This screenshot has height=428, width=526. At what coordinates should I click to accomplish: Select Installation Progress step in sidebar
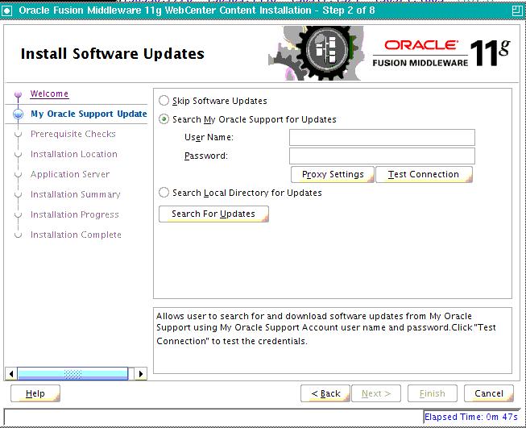point(74,214)
